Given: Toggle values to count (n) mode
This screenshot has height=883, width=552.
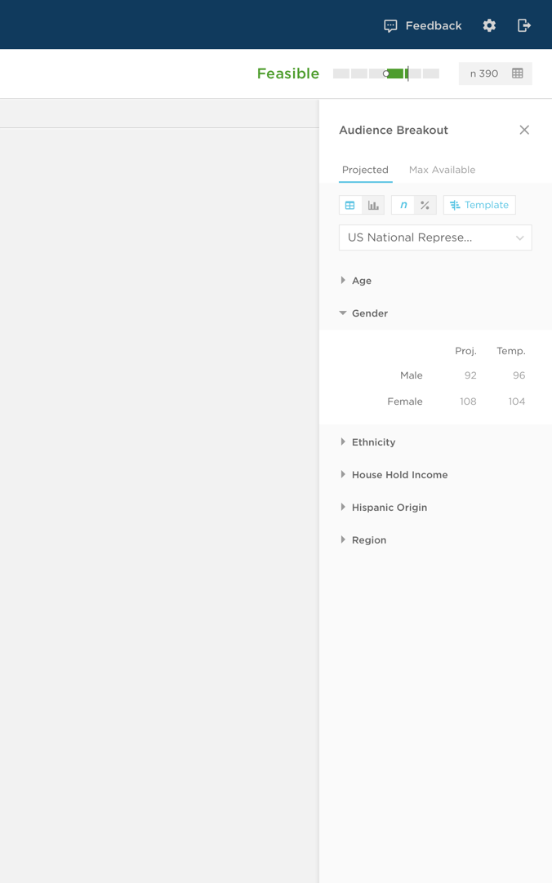Looking at the screenshot, I should click(403, 205).
